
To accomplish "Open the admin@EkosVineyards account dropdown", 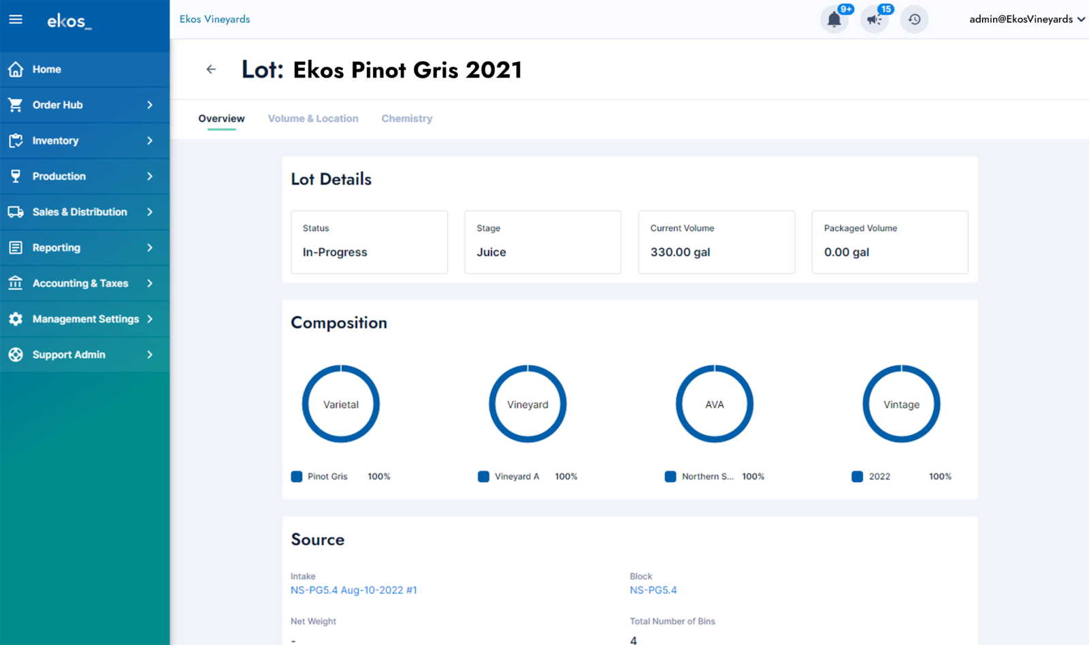I will [1027, 19].
